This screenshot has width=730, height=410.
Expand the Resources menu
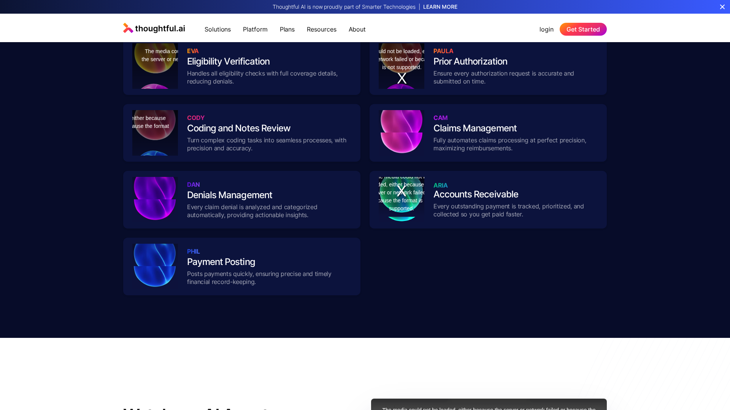321,29
